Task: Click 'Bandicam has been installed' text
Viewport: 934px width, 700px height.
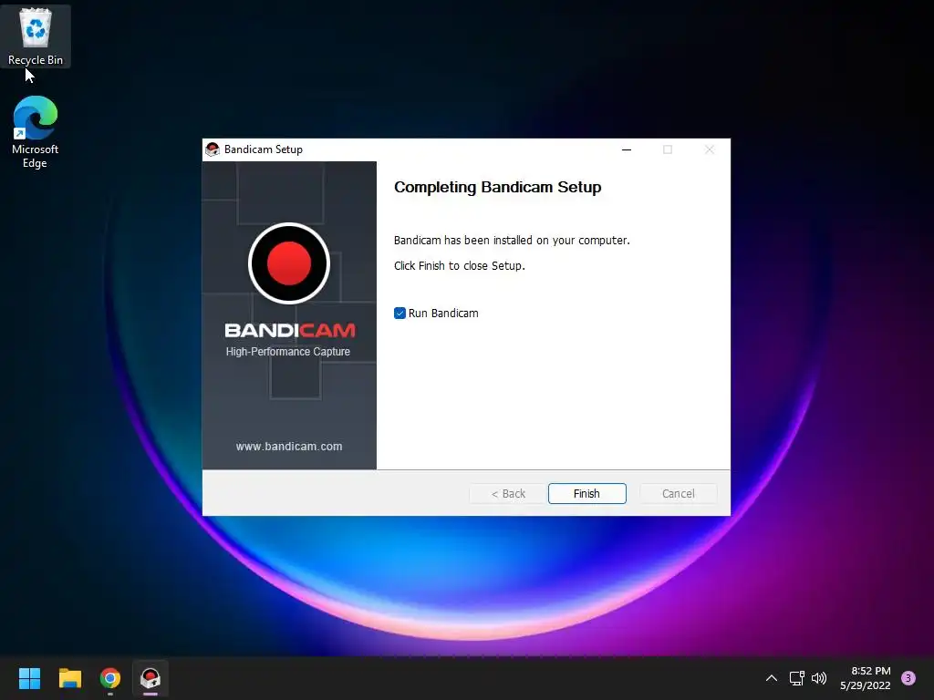Action: point(512,240)
